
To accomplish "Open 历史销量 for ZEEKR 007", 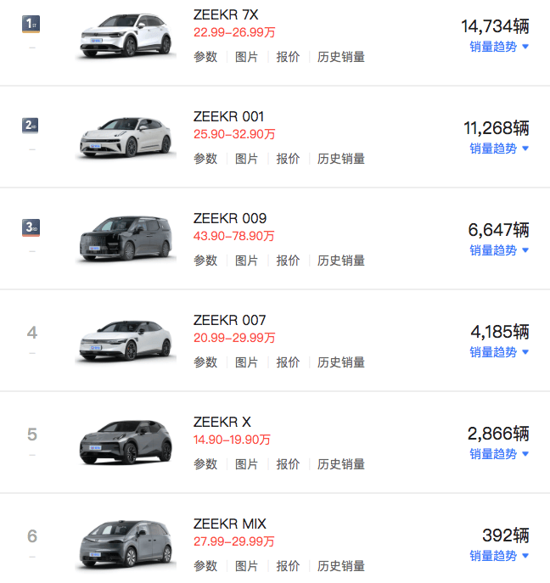I will click(341, 362).
